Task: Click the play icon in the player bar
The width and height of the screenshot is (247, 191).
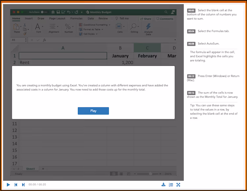Action: [x=8, y=184]
